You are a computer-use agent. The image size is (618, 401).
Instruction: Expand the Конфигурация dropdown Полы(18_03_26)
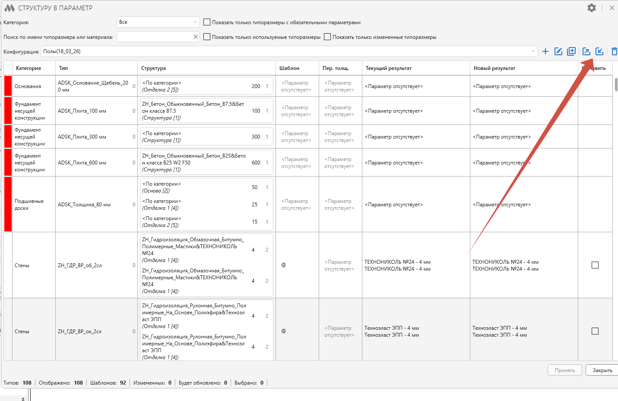click(x=289, y=51)
